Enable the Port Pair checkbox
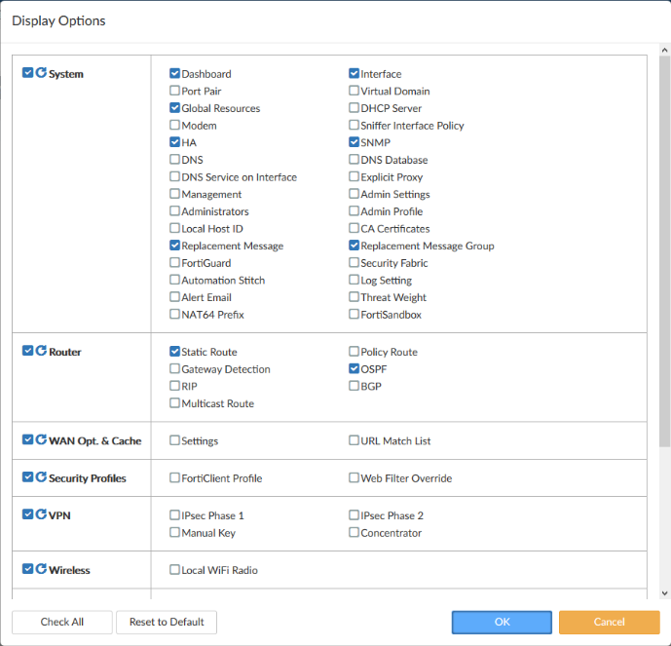The image size is (671, 646). click(174, 91)
